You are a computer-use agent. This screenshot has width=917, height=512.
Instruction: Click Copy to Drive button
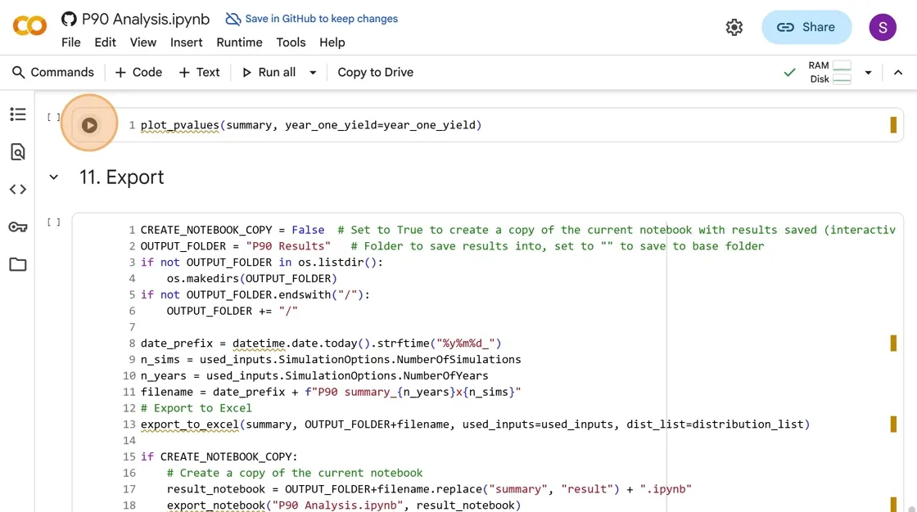[375, 73]
